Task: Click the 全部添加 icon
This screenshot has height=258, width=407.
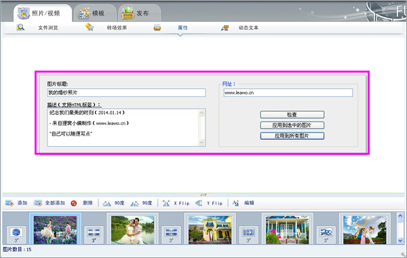Action: pyautogui.click(x=38, y=203)
